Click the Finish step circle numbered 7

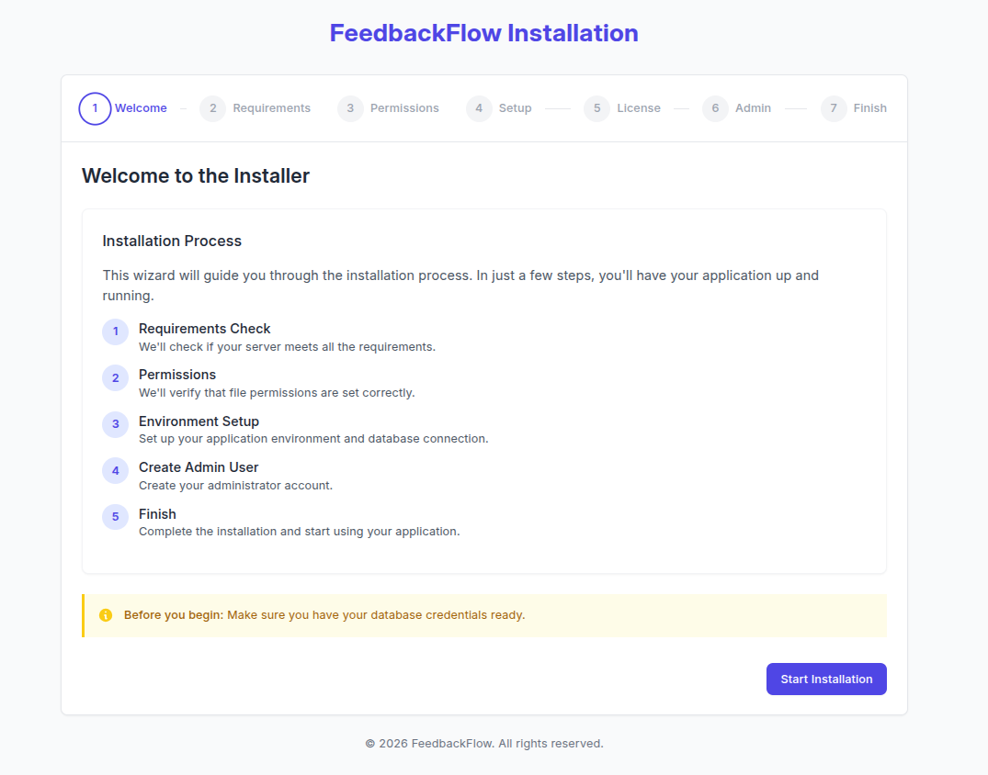click(x=834, y=108)
